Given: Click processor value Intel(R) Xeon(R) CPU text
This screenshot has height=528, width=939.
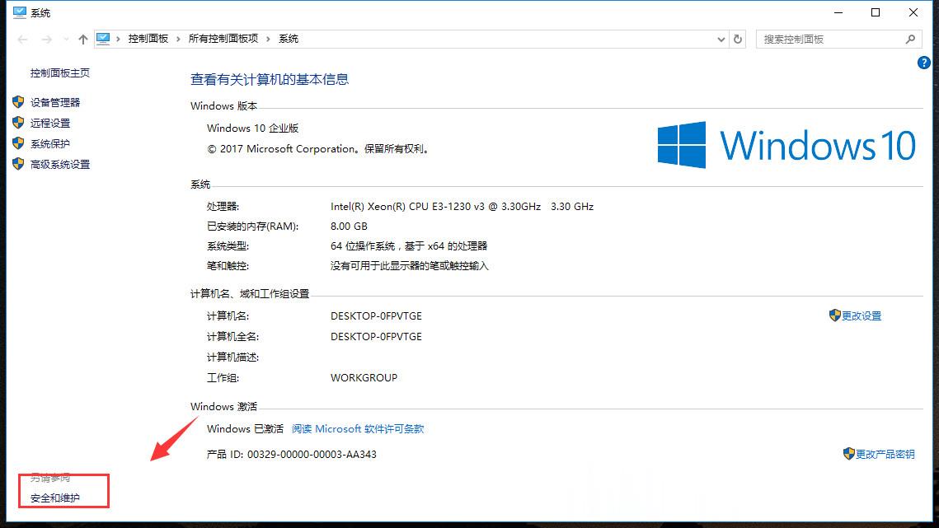Looking at the screenshot, I should pos(462,207).
